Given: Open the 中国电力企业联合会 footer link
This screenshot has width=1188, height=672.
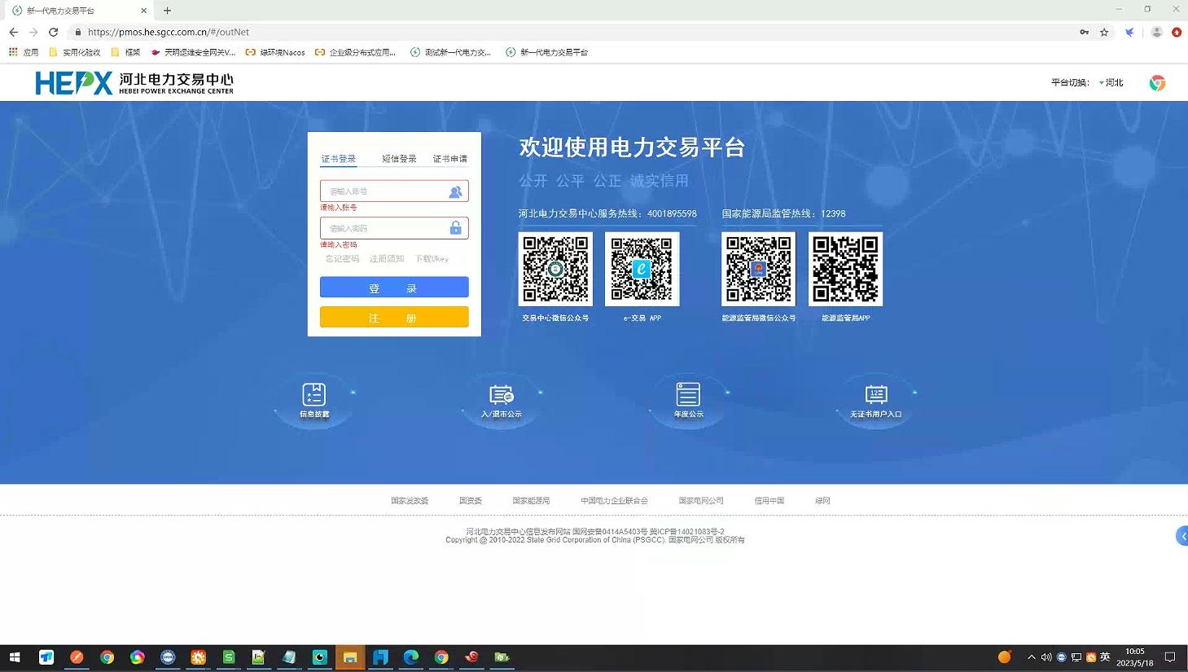Looking at the screenshot, I should pyautogui.click(x=615, y=501).
